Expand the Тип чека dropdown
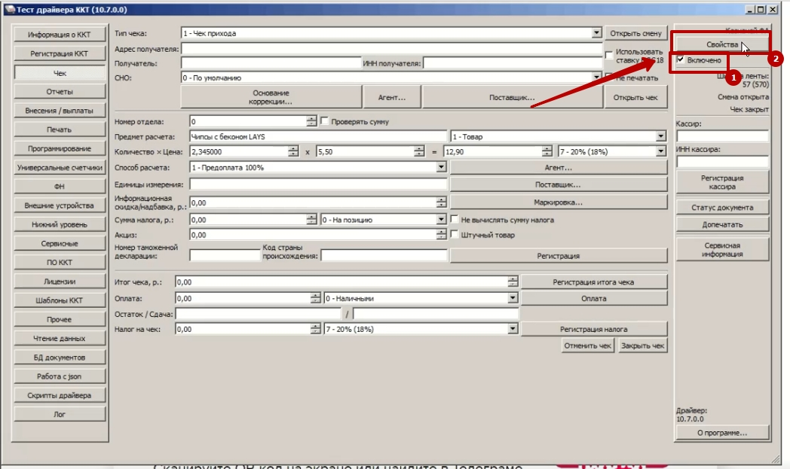 pos(596,34)
